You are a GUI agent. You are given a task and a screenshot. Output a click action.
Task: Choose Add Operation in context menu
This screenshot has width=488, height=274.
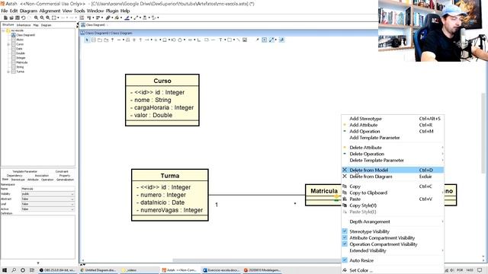coord(393,132)
